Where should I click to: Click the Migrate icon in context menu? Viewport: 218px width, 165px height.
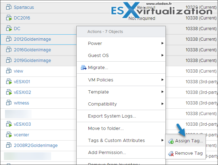pyautogui.click(x=83, y=68)
